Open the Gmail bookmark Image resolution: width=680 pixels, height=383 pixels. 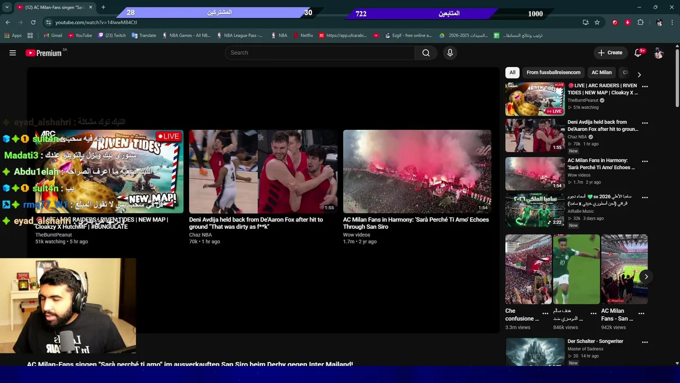[53, 36]
